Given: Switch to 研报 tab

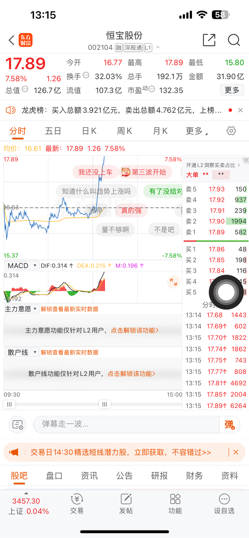Looking at the screenshot, I should pos(160,476).
